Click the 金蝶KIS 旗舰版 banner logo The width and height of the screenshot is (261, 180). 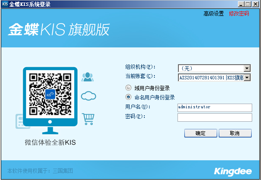(59, 29)
